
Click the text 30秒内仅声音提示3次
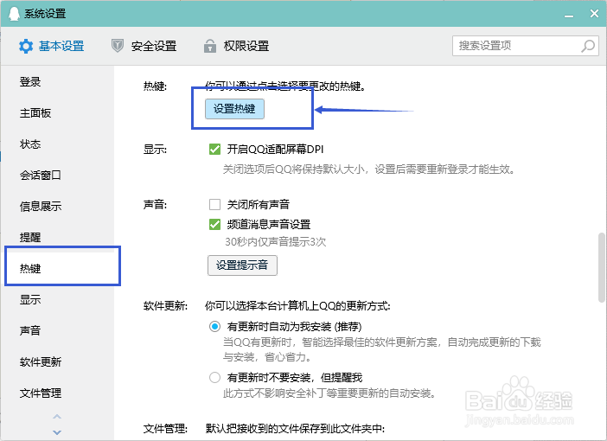275,242
